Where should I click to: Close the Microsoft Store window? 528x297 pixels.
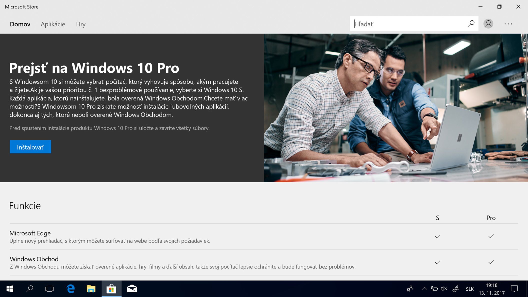(518, 7)
